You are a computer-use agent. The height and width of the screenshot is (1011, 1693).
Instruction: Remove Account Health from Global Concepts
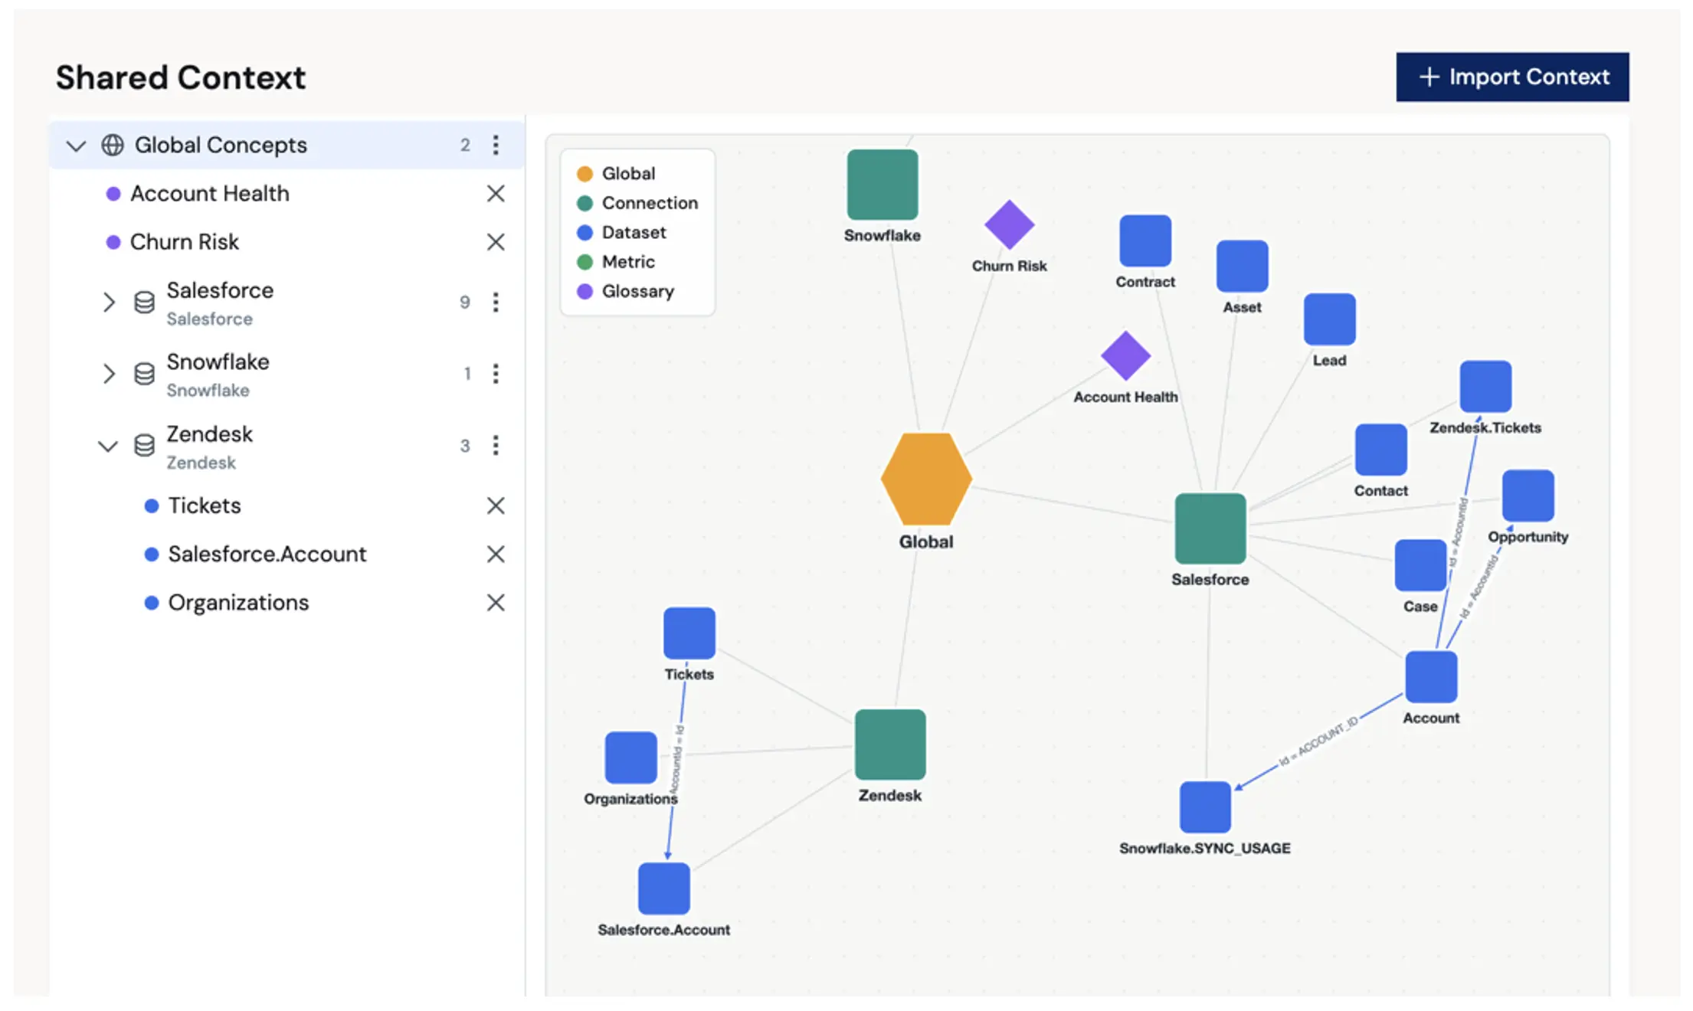(x=496, y=194)
